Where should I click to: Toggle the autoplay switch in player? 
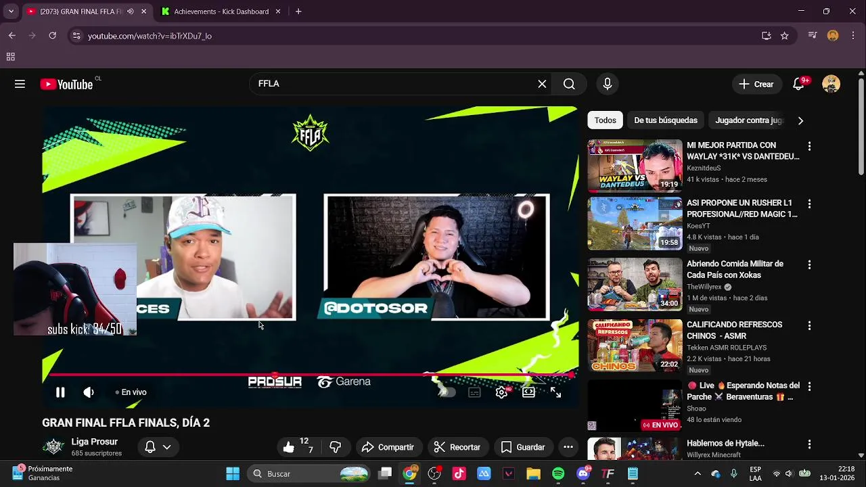click(x=446, y=392)
